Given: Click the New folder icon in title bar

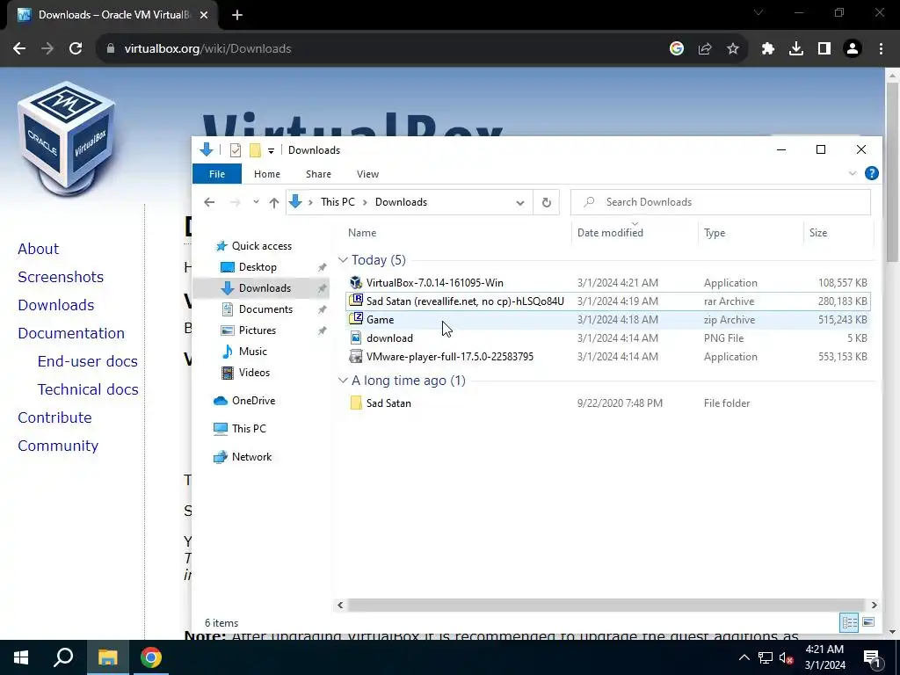Looking at the screenshot, I should 256,150.
